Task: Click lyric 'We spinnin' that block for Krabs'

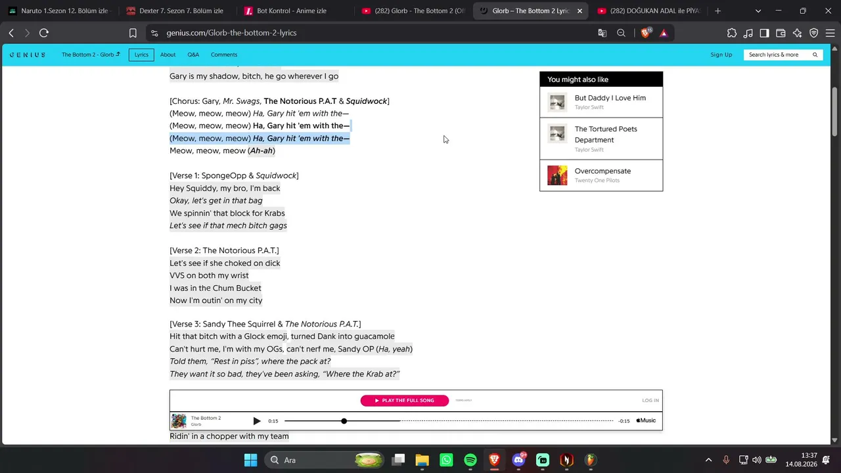Action: 227,214
